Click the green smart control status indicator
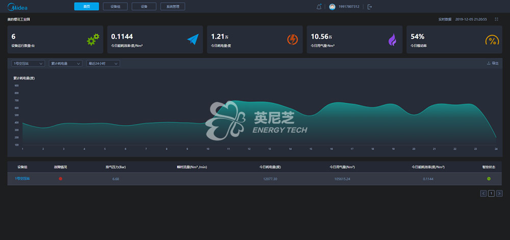Viewport: 510px width, 240px height. tap(489, 178)
